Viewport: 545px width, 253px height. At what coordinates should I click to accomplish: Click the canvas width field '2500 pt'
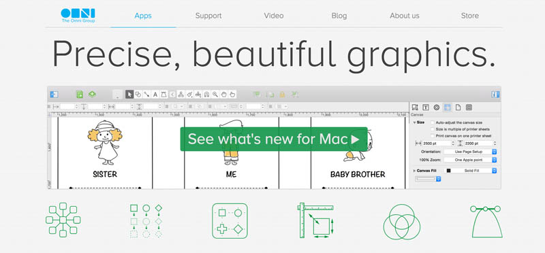(x=436, y=144)
